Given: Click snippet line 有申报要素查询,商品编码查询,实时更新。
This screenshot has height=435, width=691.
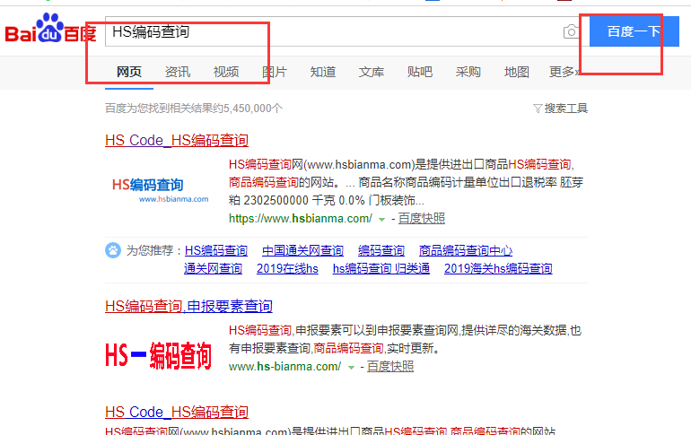Looking at the screenshot, I should pos(334,348).
